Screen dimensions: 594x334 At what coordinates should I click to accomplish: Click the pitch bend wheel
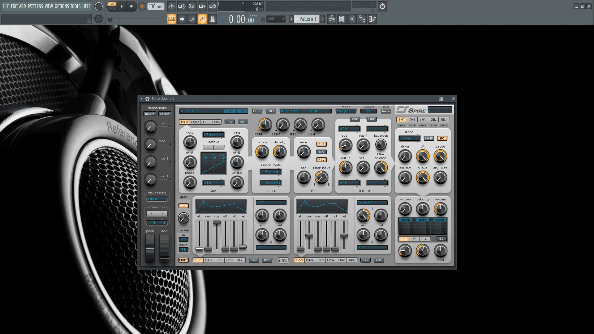[150, 248]
